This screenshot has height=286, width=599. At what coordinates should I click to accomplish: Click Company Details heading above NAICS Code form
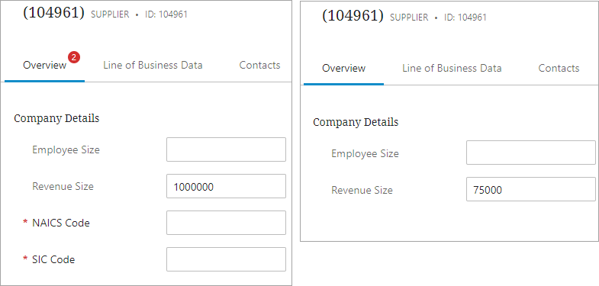tap(56, 118)
